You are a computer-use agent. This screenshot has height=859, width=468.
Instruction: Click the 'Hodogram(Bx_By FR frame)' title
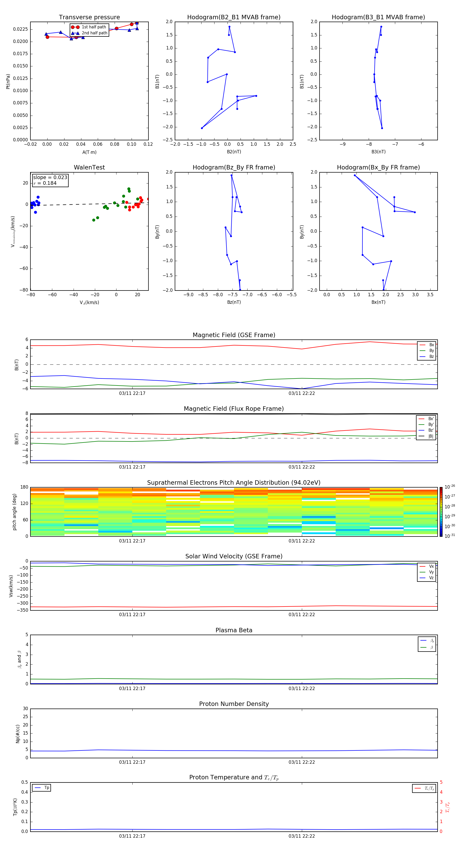coord(378,167)
